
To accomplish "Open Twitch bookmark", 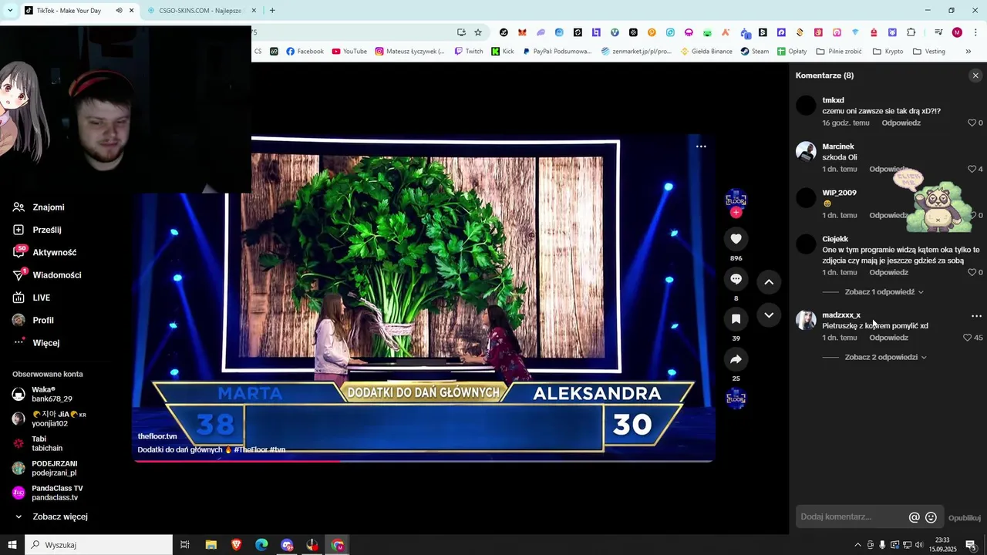I will 469,52.
